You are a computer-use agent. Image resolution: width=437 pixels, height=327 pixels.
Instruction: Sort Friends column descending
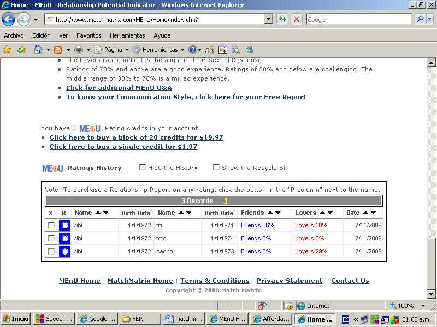277,213
